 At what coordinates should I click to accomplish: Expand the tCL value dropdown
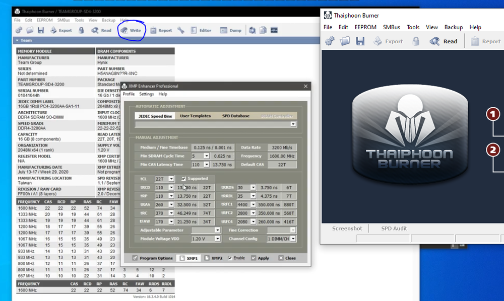point(171,179)
